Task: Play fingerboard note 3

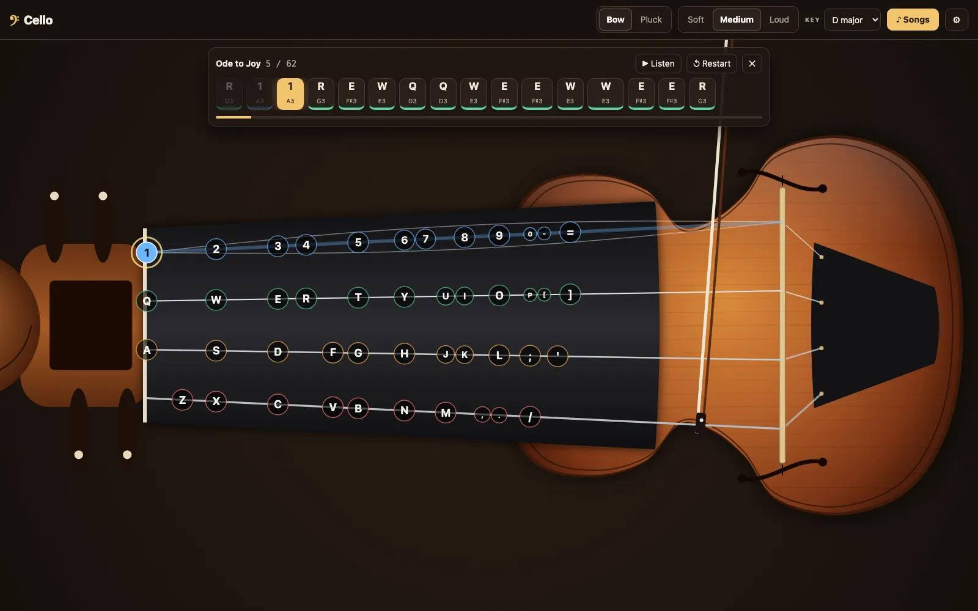Action: coord(278,246)
